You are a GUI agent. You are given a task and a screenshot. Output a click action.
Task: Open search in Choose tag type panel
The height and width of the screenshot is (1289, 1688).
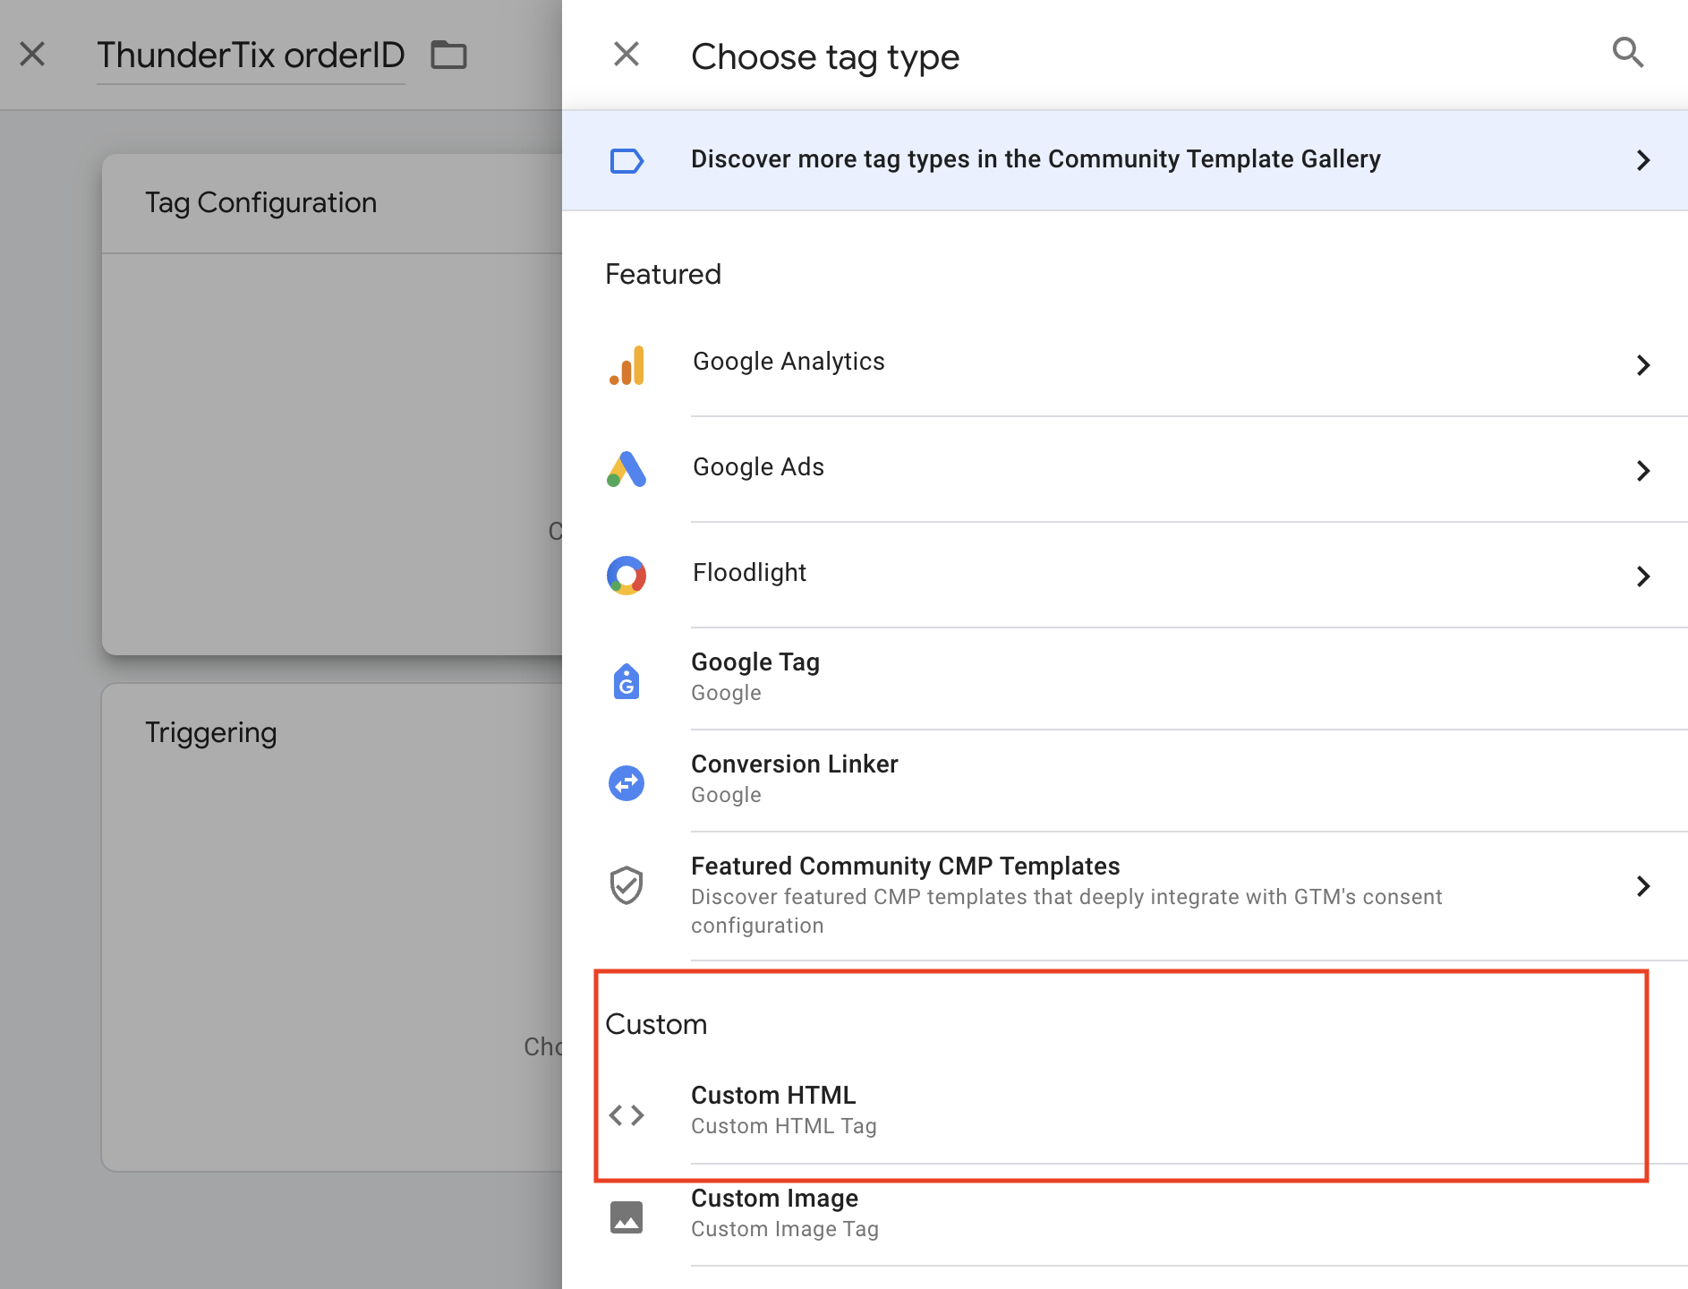(1627, 53)
